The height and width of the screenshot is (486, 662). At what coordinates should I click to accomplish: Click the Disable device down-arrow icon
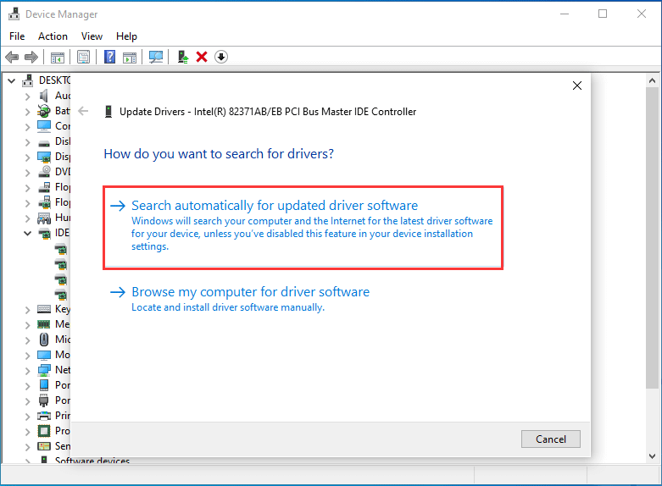(221, 57)
